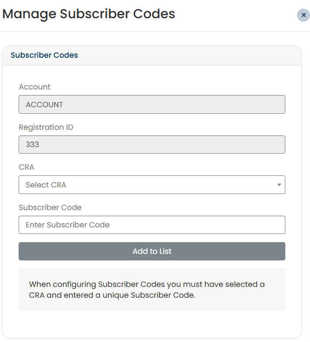Click the Select CRA placeholder text

pos(46,185)
